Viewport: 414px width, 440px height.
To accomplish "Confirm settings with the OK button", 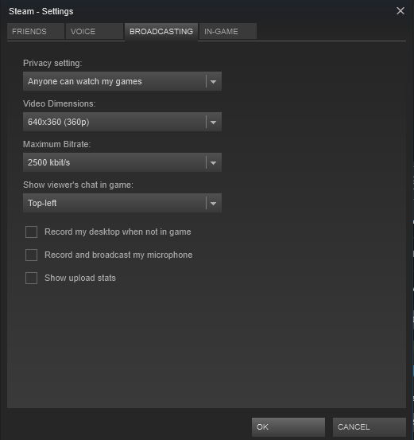I will coord(288,426).
